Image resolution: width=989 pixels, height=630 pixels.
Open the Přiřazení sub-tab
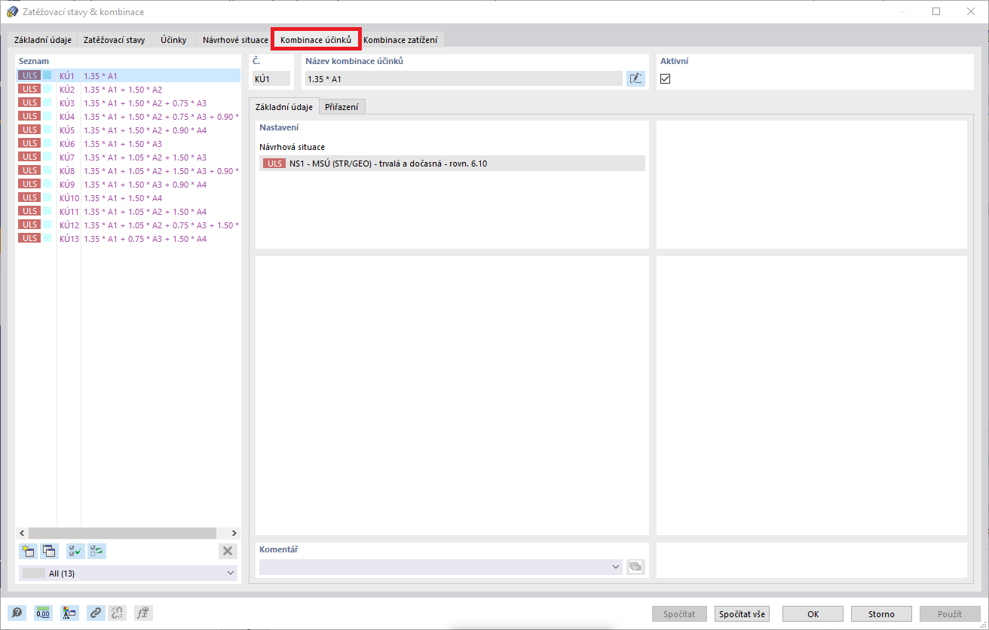click(342, 106)
